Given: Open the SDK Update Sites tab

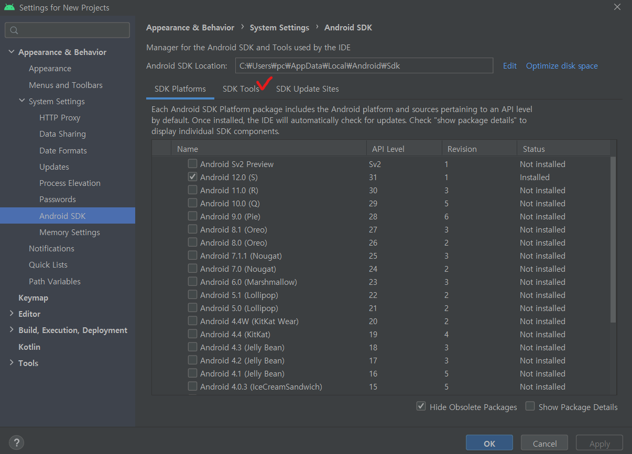Looking at the screenshot, I should (x=308, y=89).
